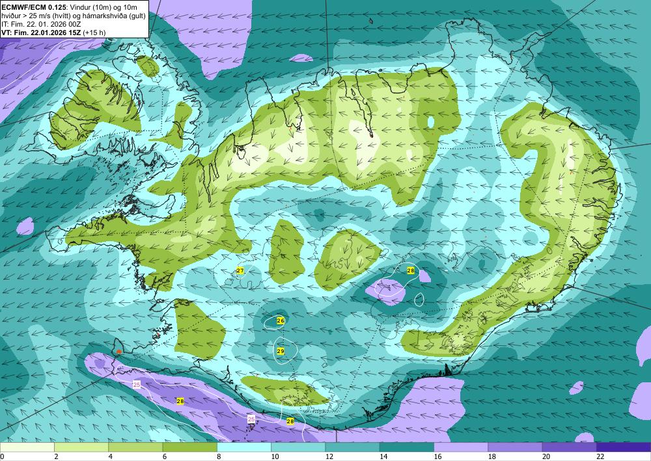Image resolution: width=651 pixels, height=461 pixels.
Task: Click the 10–12 m/s light teal swatch
Action: pyautogui.click(x=298, y=447)
